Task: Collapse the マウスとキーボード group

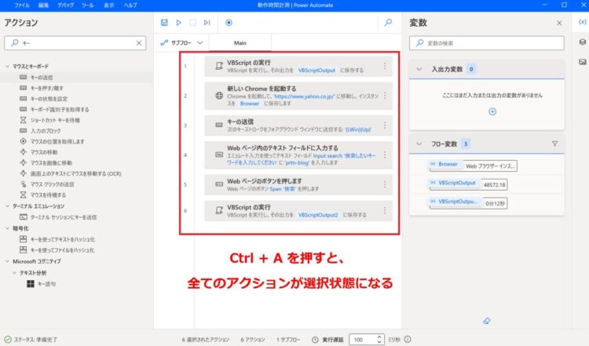Action: (7, 66)
